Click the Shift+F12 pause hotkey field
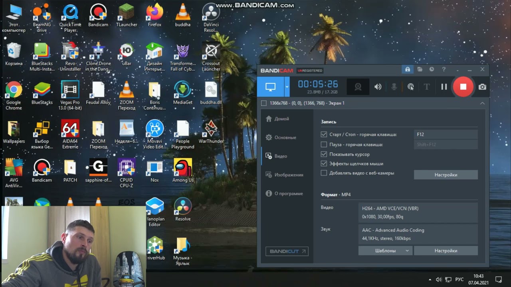This screenshot has width=511, height=287. (x=446, y=145)
